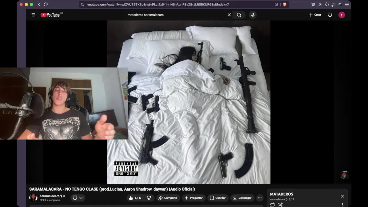Open the cutlery-shaped extension icon
This screenshot has height=207, width=368.
tap(313, 4)
